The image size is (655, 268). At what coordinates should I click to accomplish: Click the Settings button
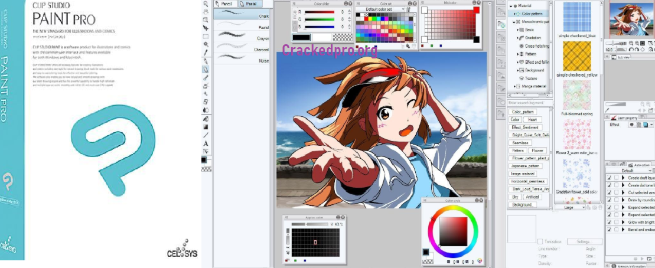(585, 241)
